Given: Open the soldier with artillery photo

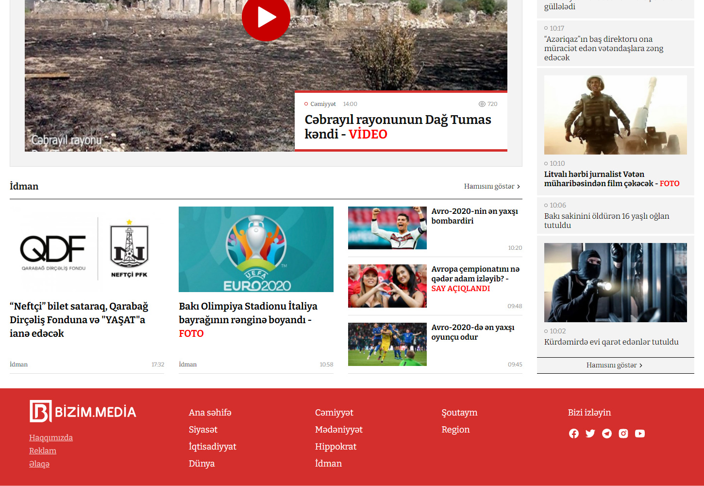Looking at the screenshot, I should (615, 115).
